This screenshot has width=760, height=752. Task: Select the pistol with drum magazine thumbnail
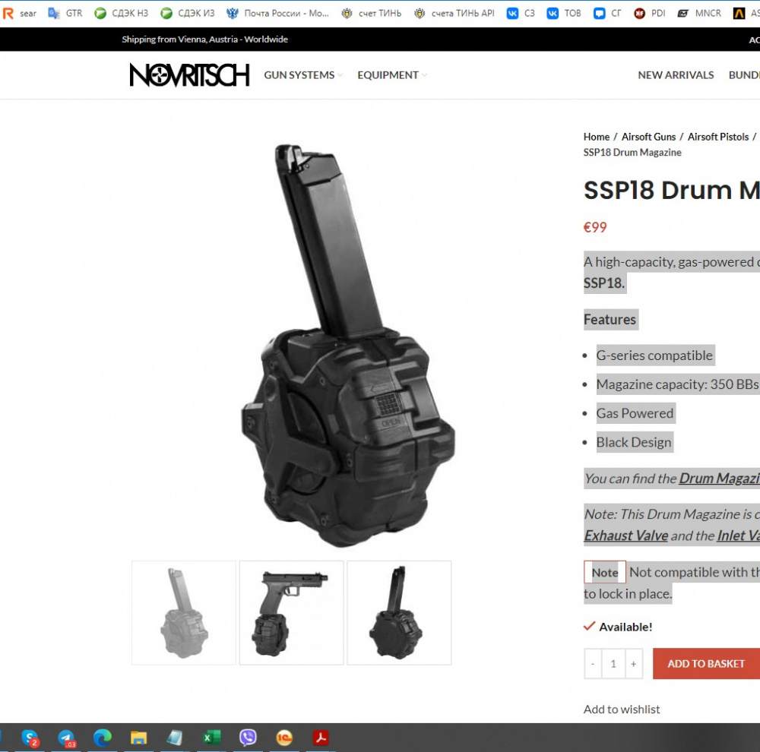point(292,613)
